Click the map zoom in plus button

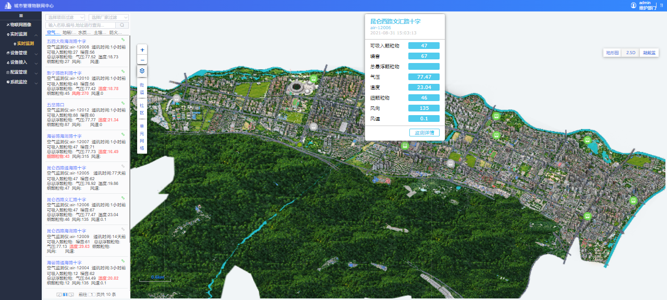click(142, 49)
